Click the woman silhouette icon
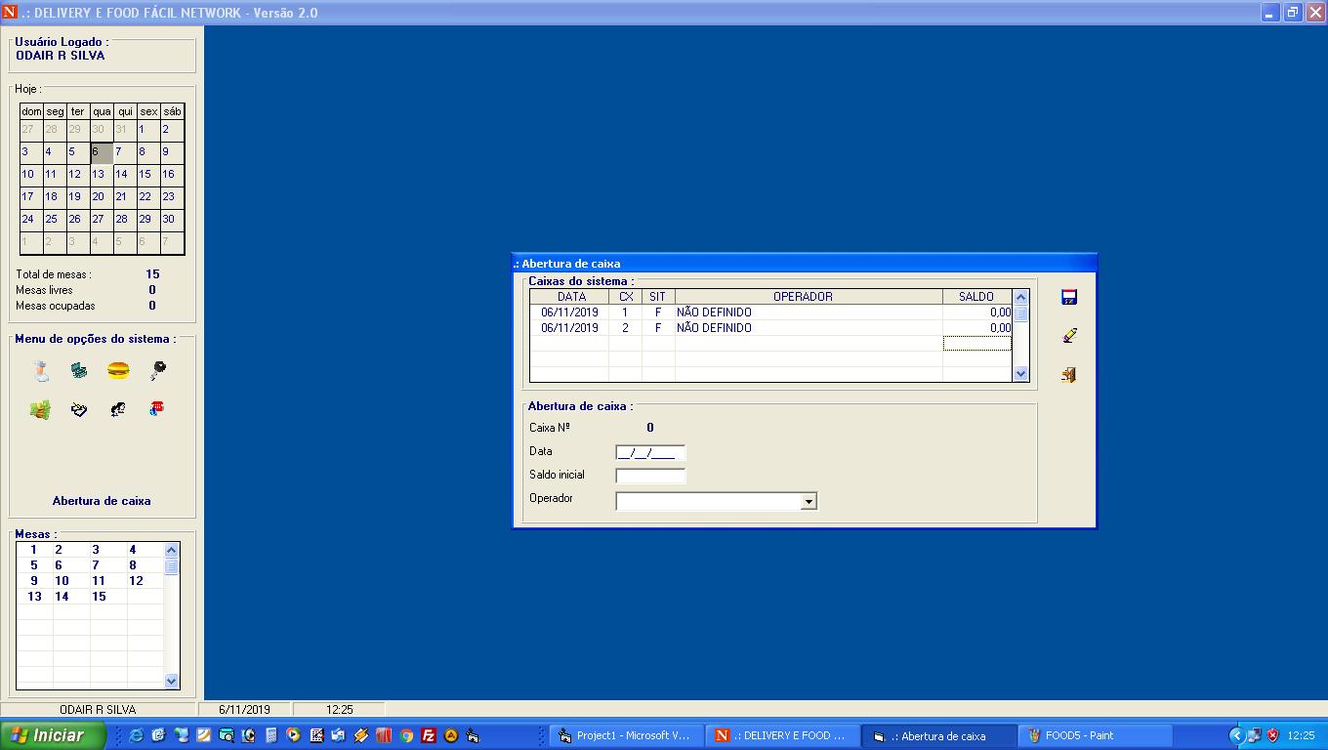This screenshot has height=750, width=1328. [118, 409]
